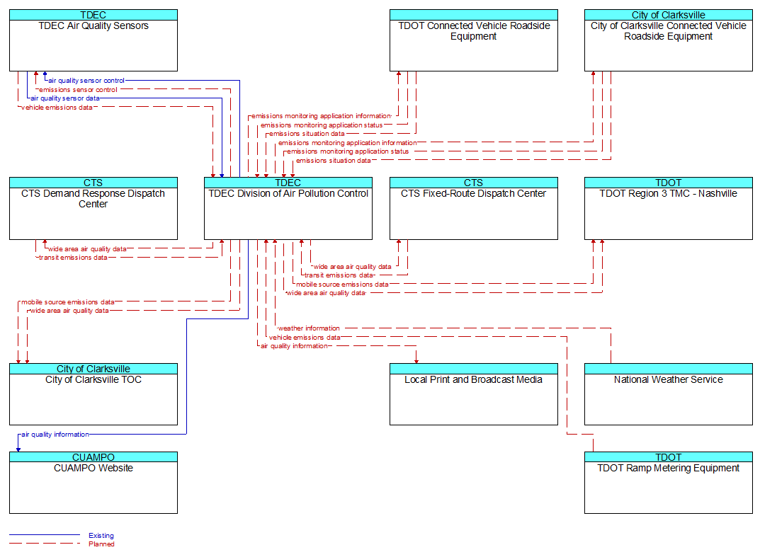Click the 'weather information' flow label

click(309, 328)
